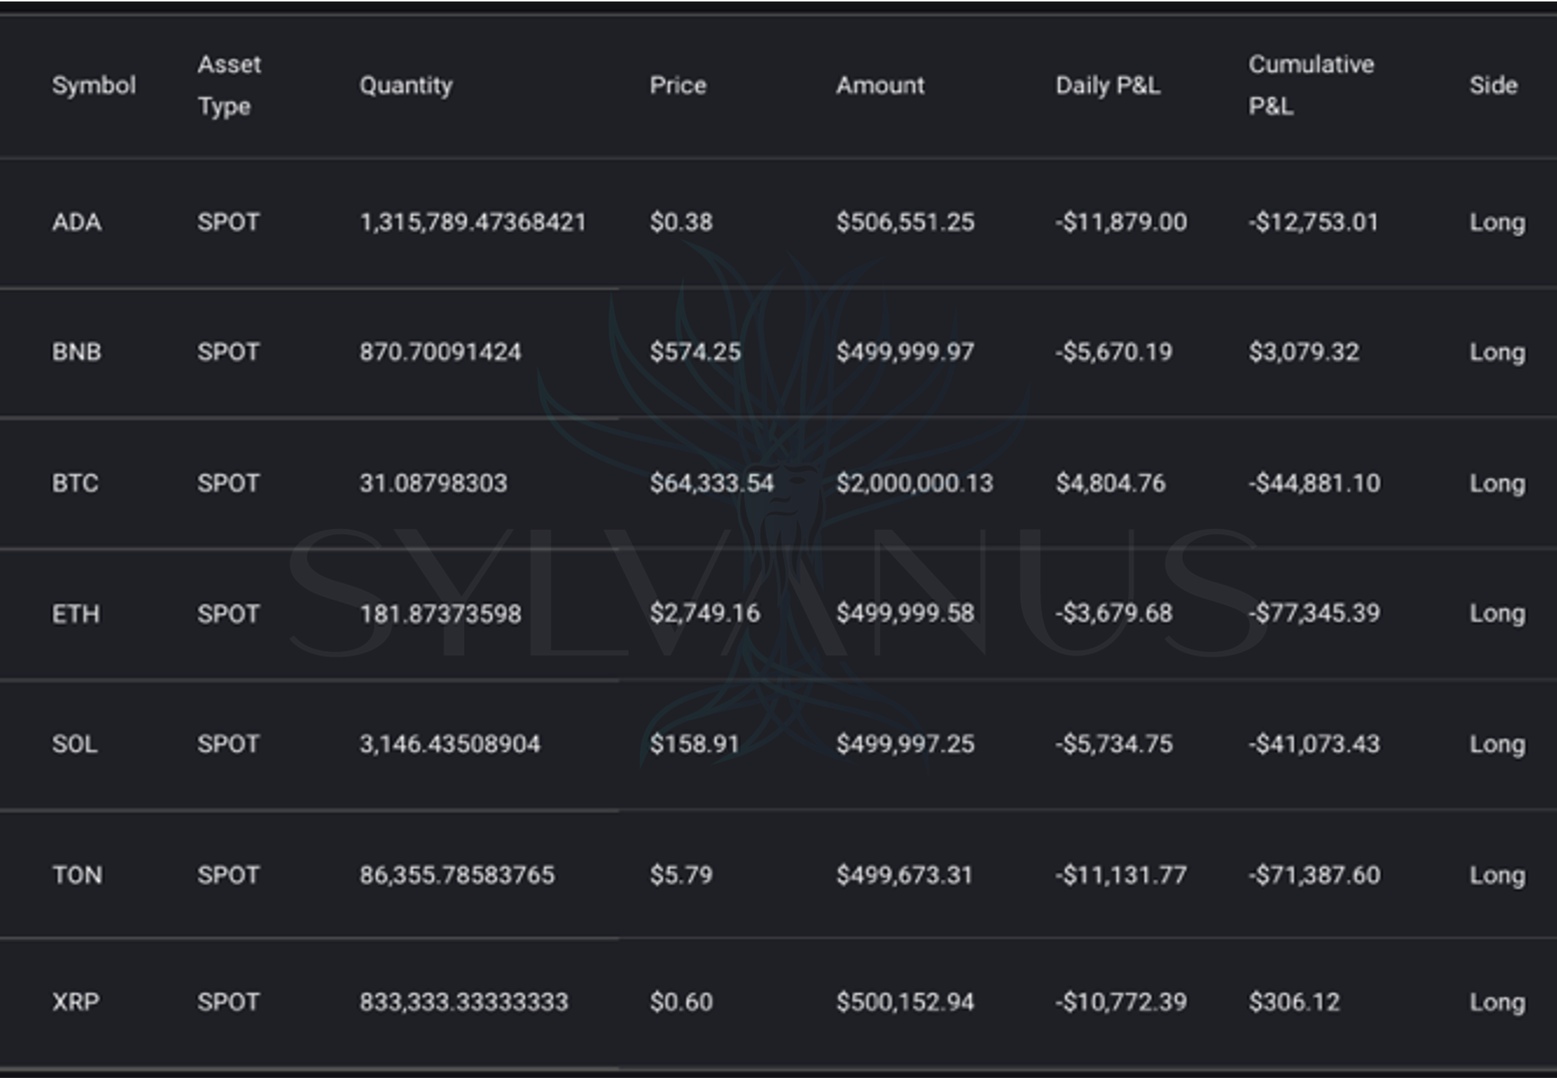Screen dimensions: 1557x1078
Task: Select the ADA symbol cell
Action: [77, 222]
